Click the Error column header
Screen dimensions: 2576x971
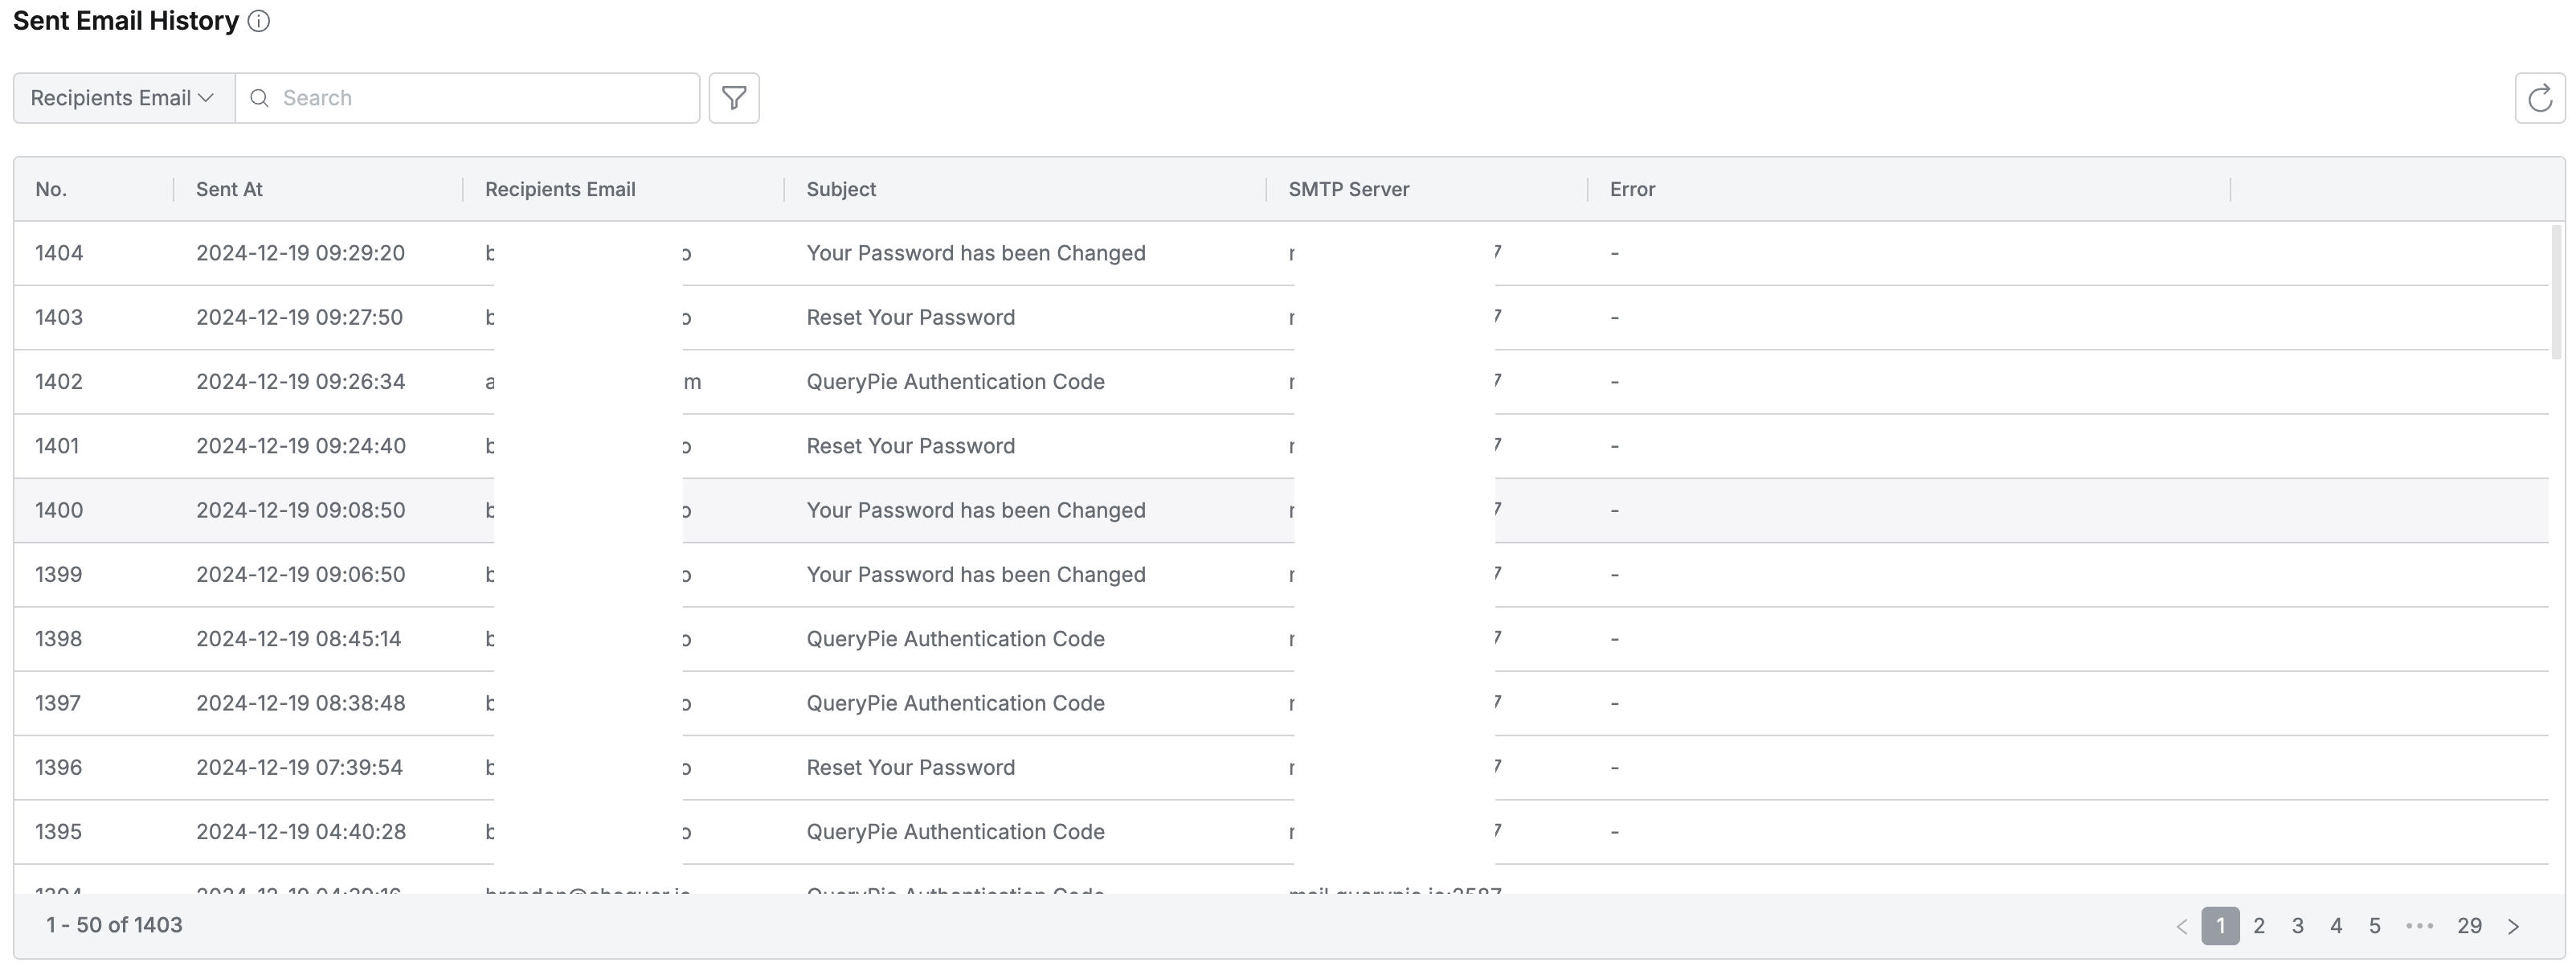coord(1632,189)
